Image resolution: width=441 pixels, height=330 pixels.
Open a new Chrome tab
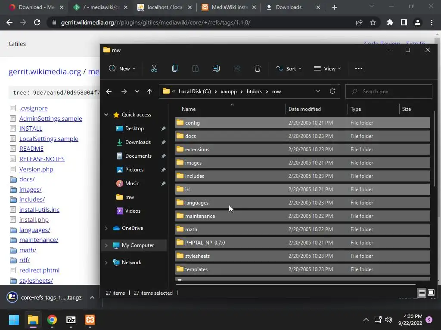334,7
